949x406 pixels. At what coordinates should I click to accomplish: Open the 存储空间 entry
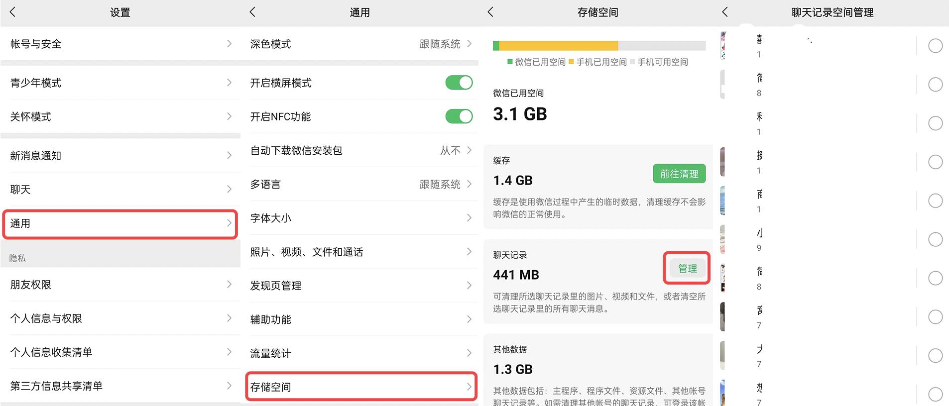click(x=360, y=387)
